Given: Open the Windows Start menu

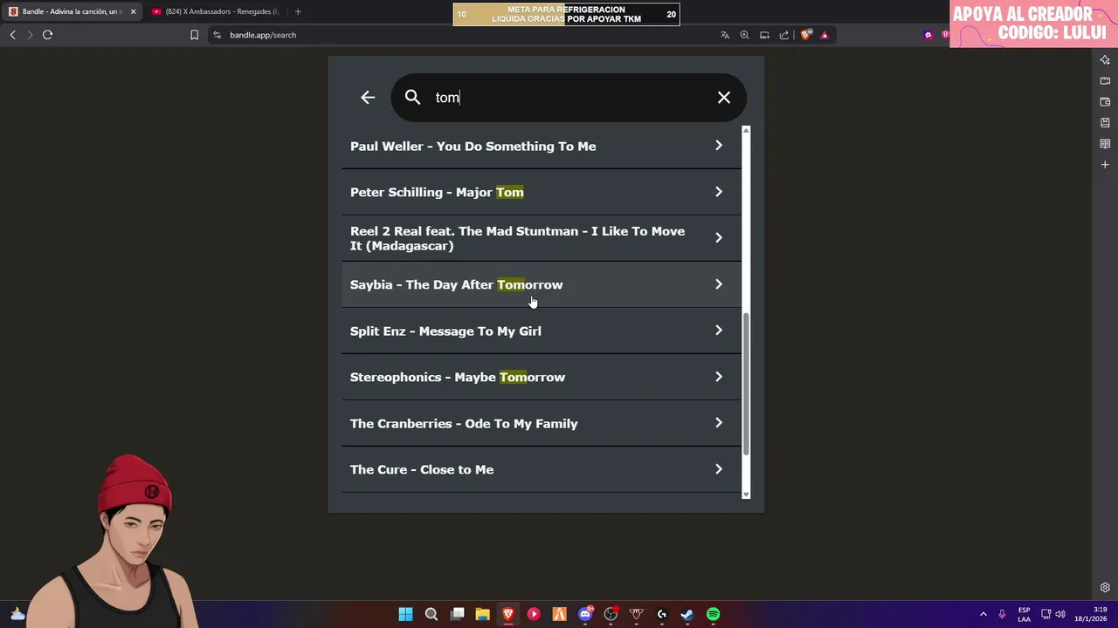Looking at the screenshot, I should (405, 614).
